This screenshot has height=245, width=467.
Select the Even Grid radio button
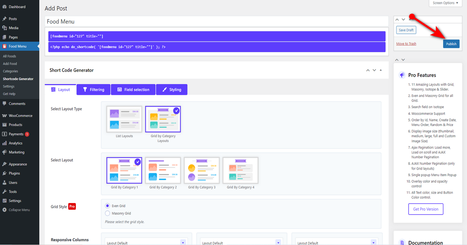[x=108, y=206]
